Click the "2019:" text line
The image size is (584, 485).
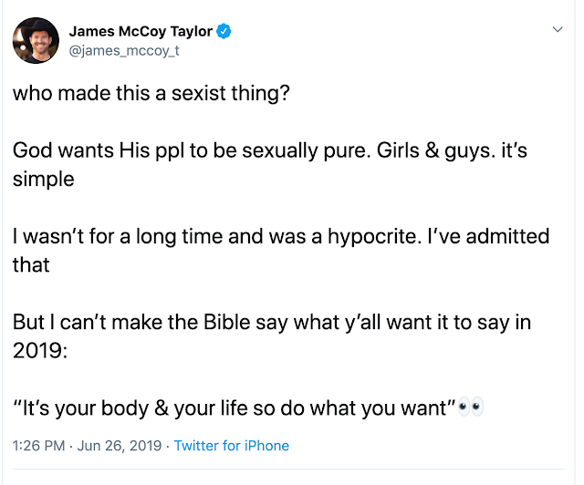[40, 349]
